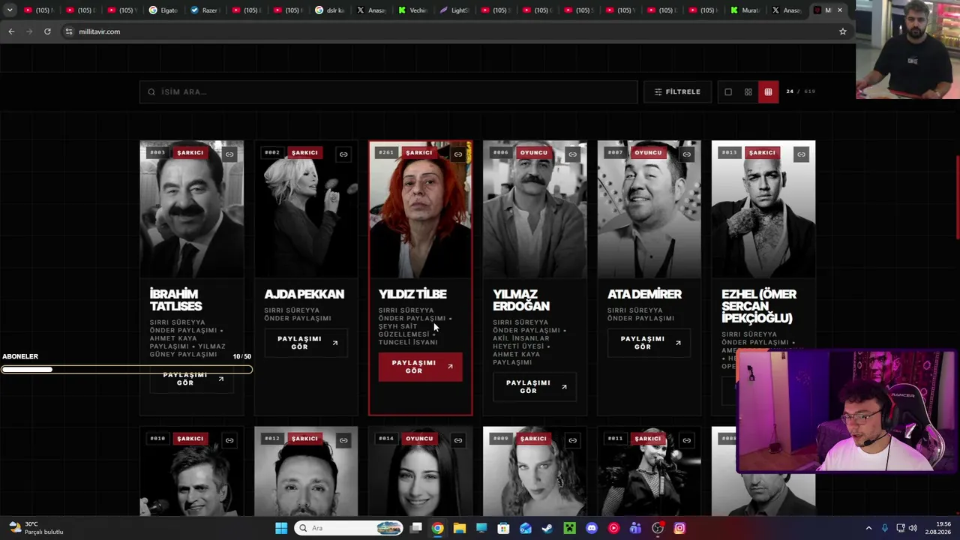
Task: Switch to single-column list view
Action: 727,92
